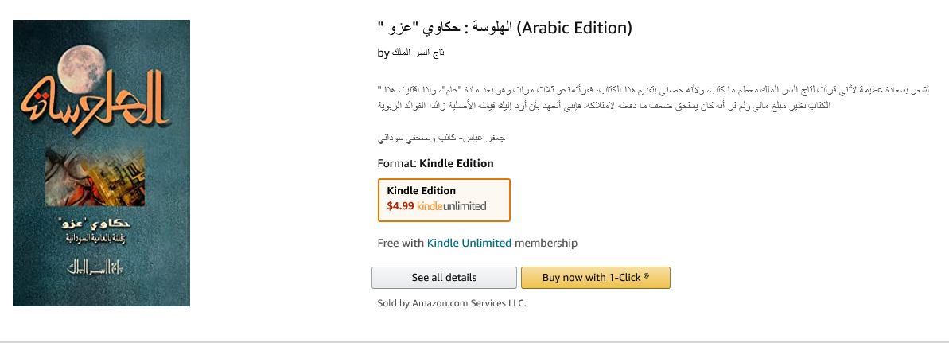Open the Kindle Unlimited membership link
The height and width of the screenshot is (343, 949).
pos(469,243)
